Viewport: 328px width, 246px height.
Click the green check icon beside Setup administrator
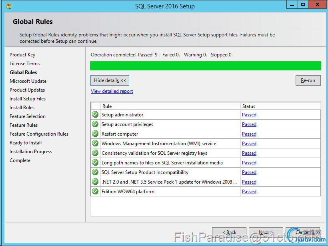(x=95, y=115)
